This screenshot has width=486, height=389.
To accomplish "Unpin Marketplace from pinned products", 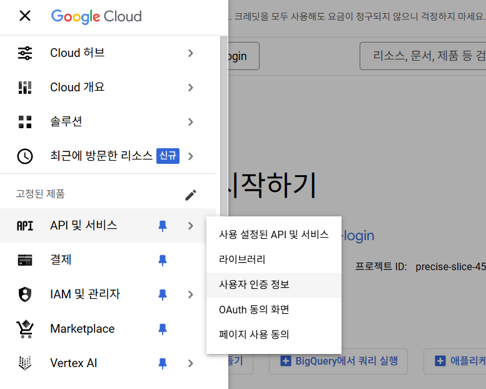I will [x=163, y=329].
